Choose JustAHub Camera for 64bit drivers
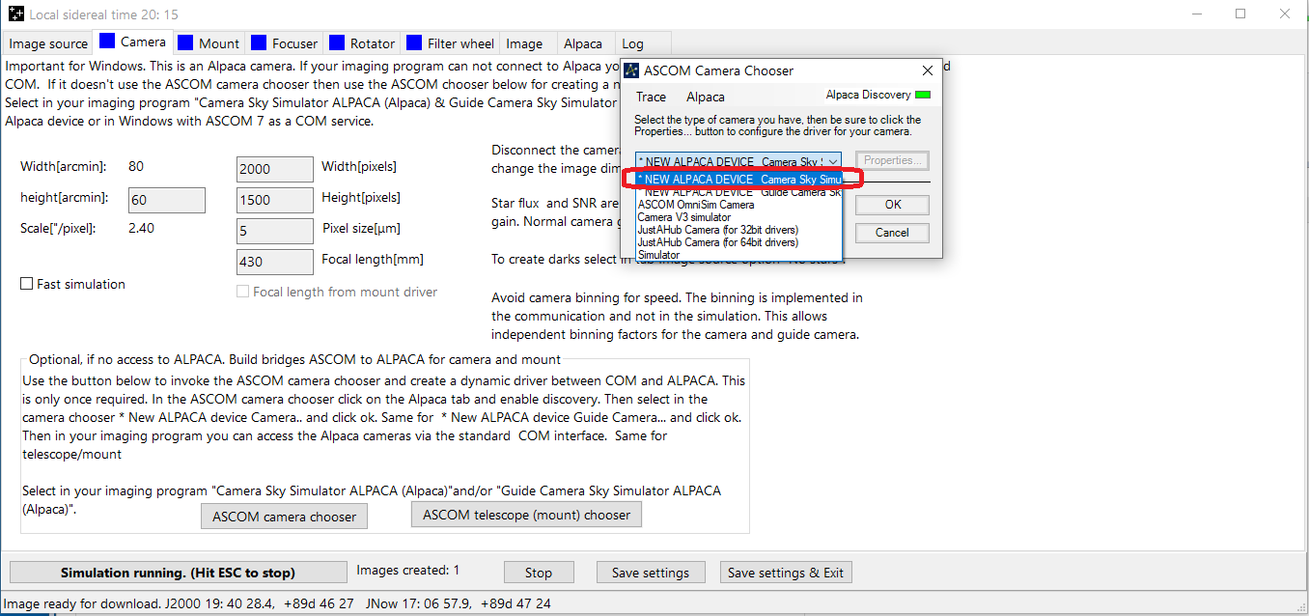 717,242
